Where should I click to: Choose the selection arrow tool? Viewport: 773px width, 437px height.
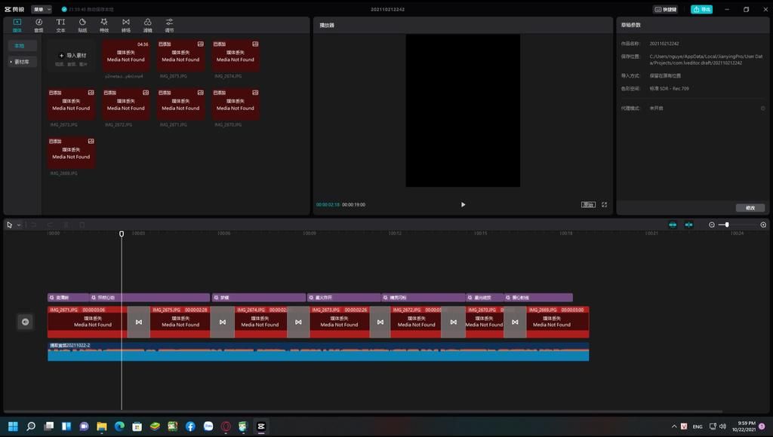tap(9, 225)
